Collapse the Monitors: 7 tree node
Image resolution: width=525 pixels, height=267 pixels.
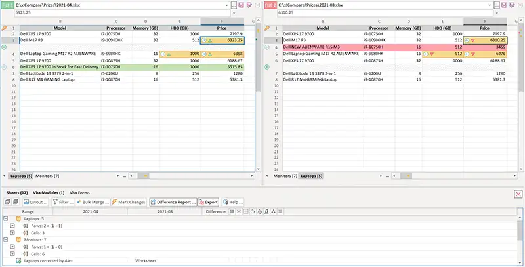tap(5, 240)
